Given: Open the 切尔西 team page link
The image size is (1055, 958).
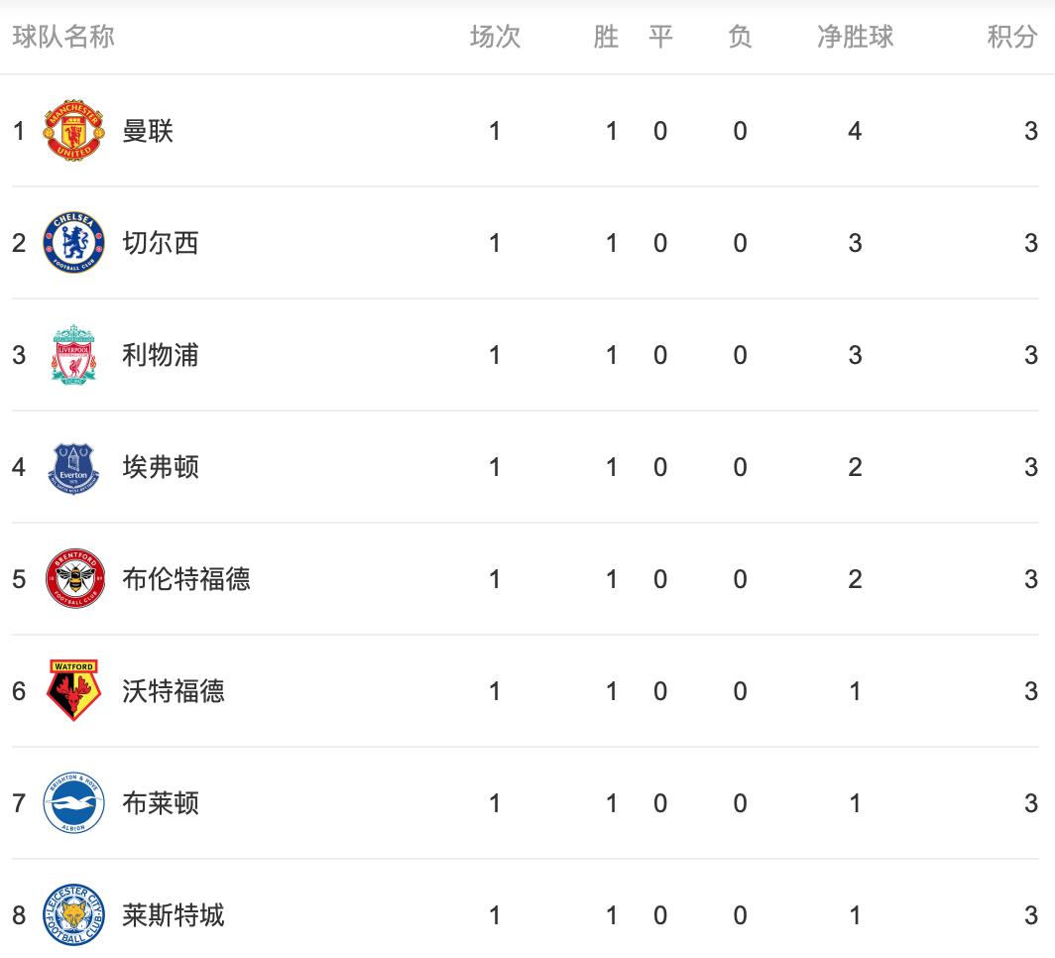Looking at the screenshot, I should pos(161,243).
